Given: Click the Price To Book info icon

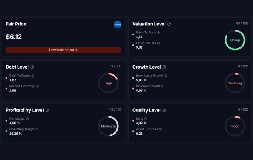Looking at the screenshot, I should point(158,33).
